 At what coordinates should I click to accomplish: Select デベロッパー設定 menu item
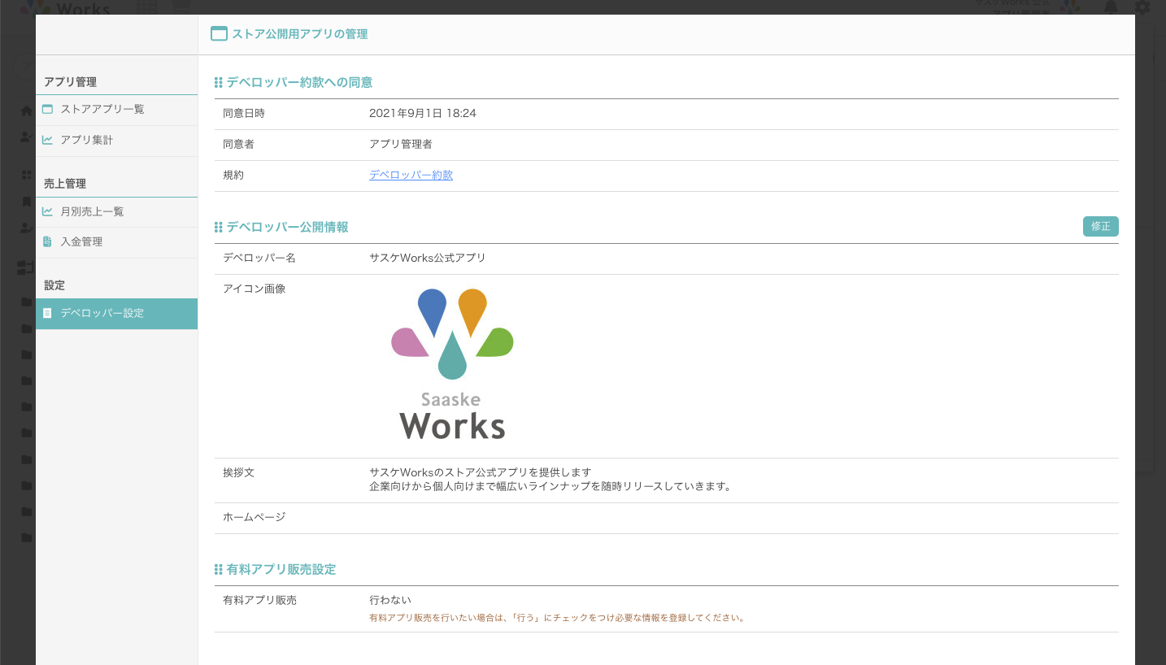(x=116, y=313)
